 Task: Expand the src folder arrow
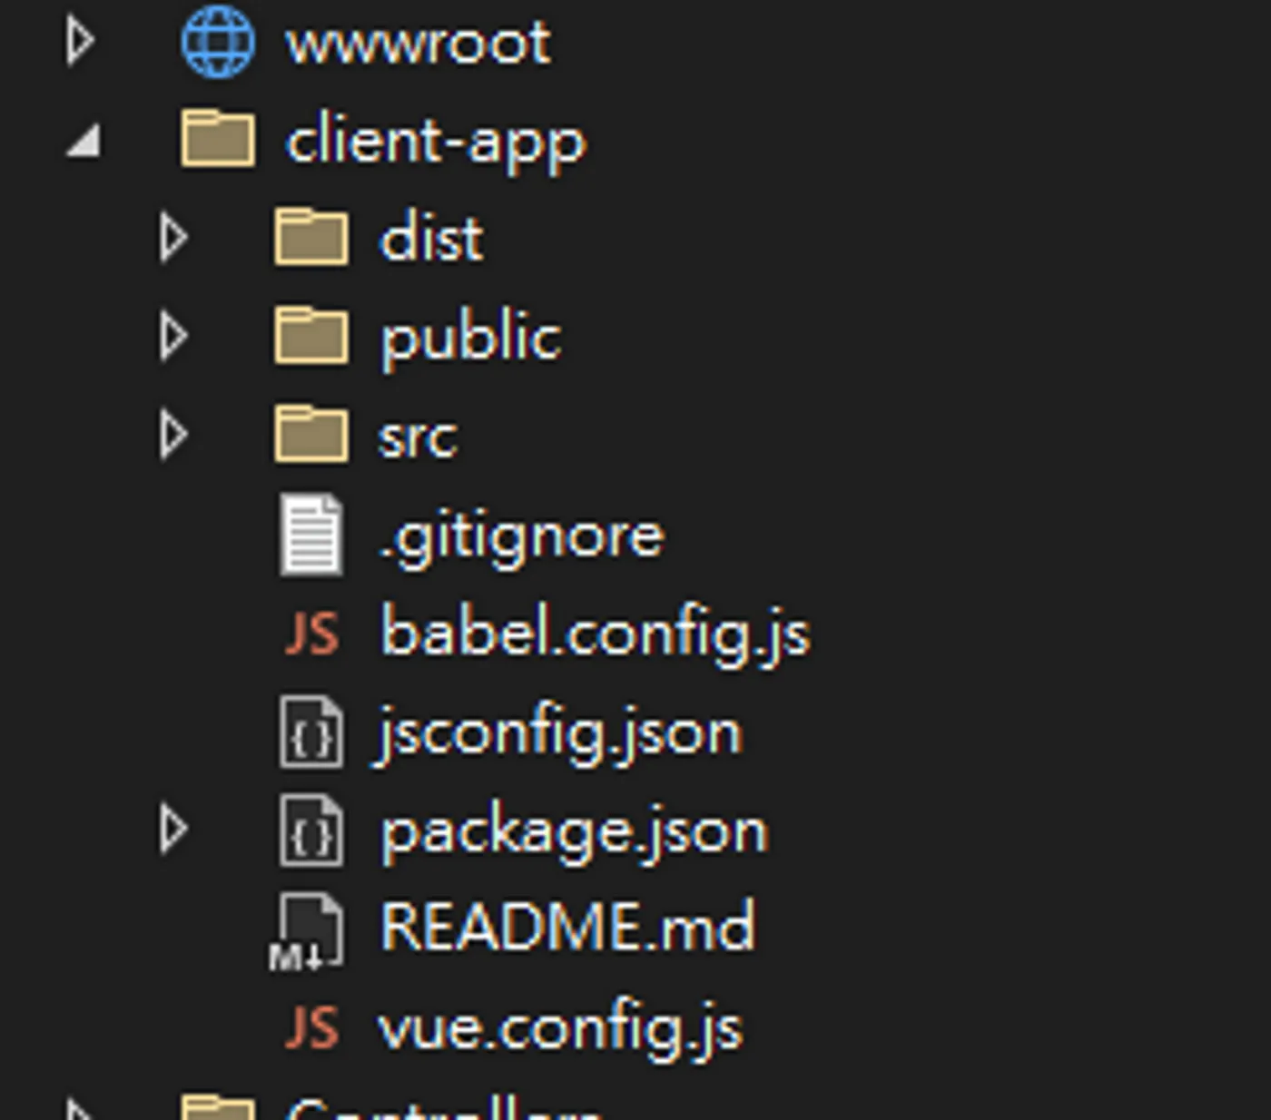point(173,435)
